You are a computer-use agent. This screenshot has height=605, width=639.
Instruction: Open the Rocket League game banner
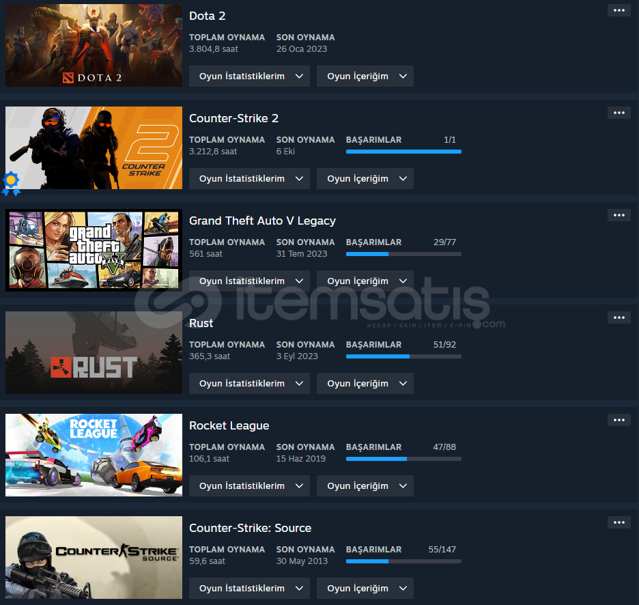94,455
